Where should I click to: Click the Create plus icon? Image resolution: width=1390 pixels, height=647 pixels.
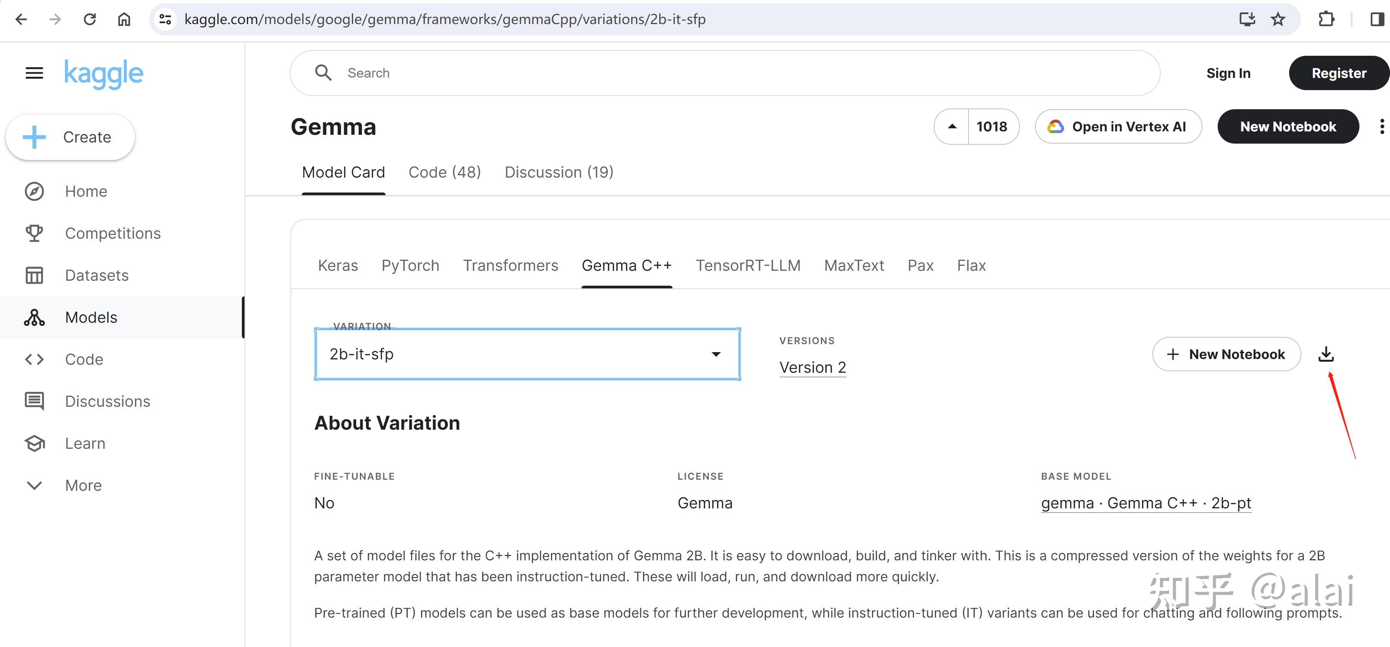click(x=34, y=136)
